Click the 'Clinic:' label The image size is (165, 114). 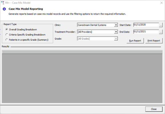pos(58,25)
